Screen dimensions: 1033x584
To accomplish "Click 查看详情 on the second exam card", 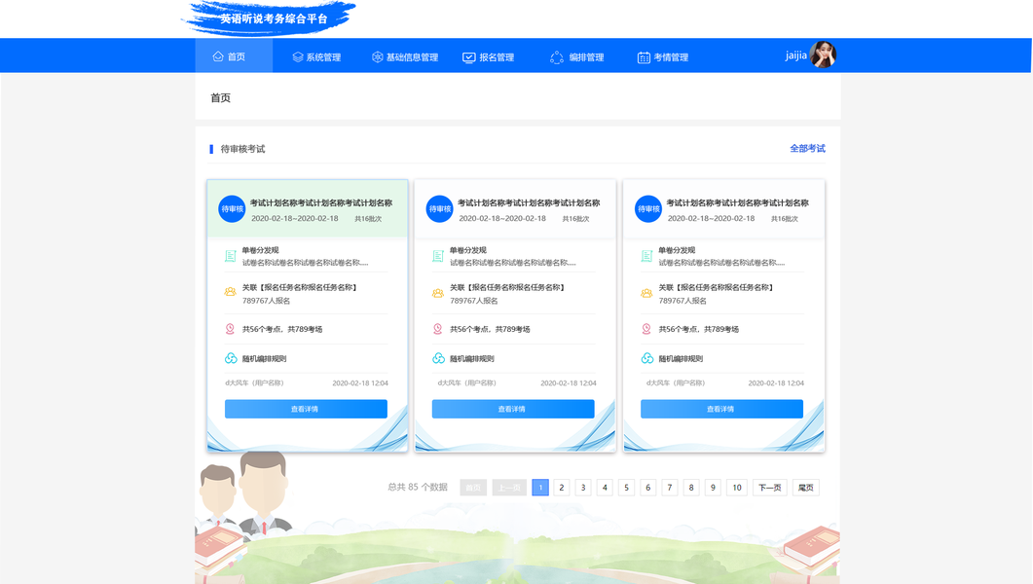I will 513,409.
